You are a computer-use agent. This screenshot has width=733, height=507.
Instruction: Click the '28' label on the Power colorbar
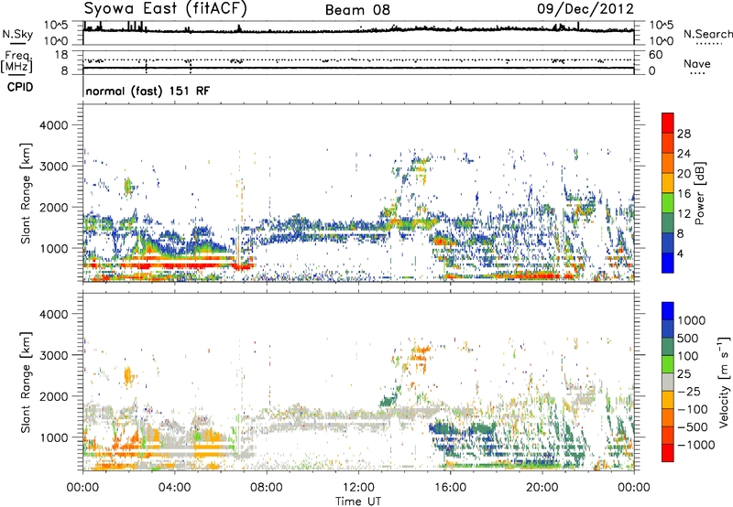(684, 134)
